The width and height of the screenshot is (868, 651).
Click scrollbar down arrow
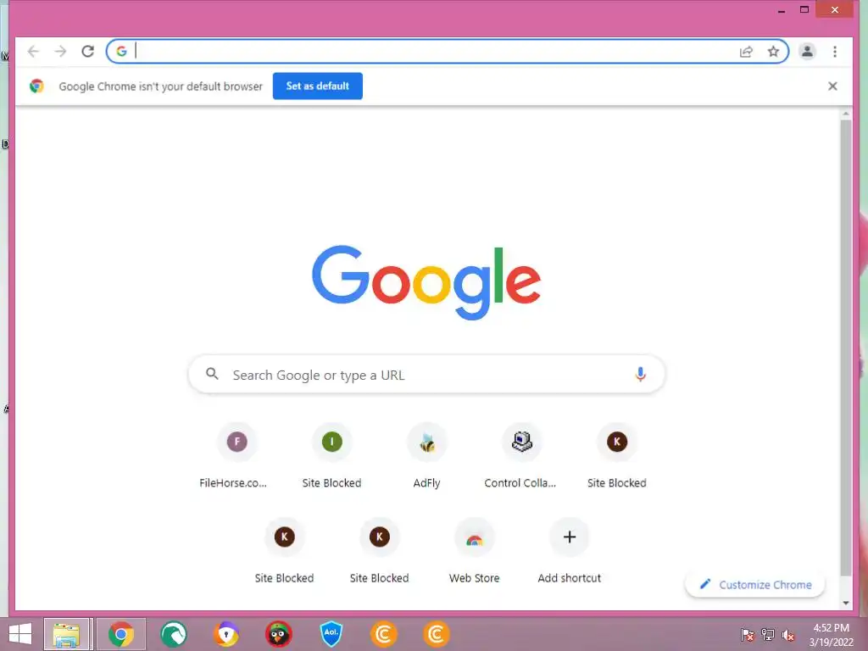point(845,604)
